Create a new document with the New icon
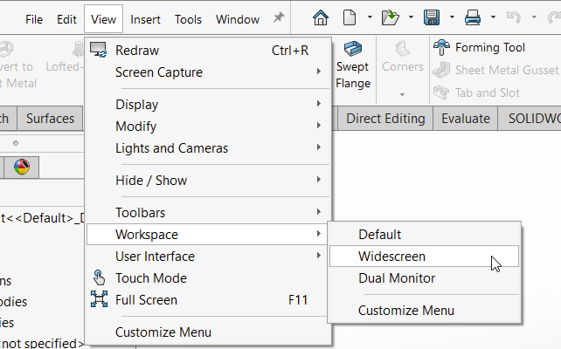Viewport: 561px width, 349px height. pos(350,17)
